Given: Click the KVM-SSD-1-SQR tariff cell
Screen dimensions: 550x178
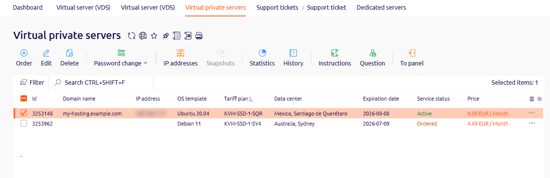Looking at the screenshot, I should [243, 114].
